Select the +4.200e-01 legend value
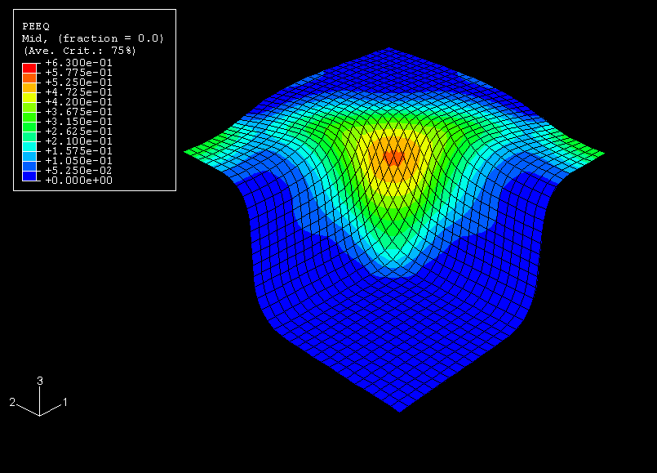This screenshot has width=657, height=473. [79, 102]
